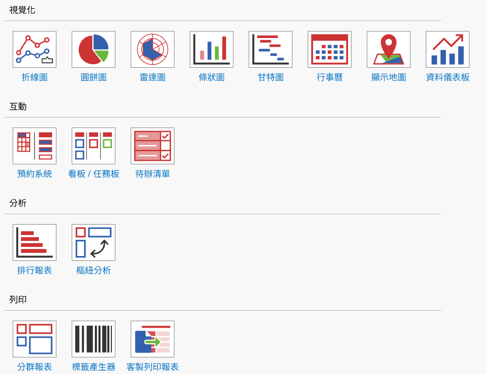The height and width of the screenshot is (374, 487).
Task: Open the 待辦清單 to-do list icon
Action: 153,146
